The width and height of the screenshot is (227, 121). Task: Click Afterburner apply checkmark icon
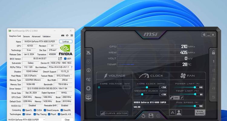(158, 116)
